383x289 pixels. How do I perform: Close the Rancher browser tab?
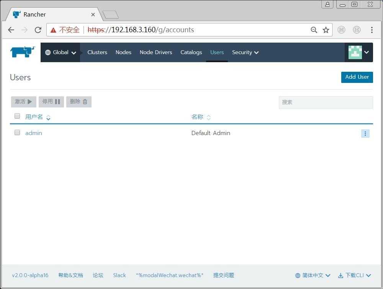tap(93, 15)
